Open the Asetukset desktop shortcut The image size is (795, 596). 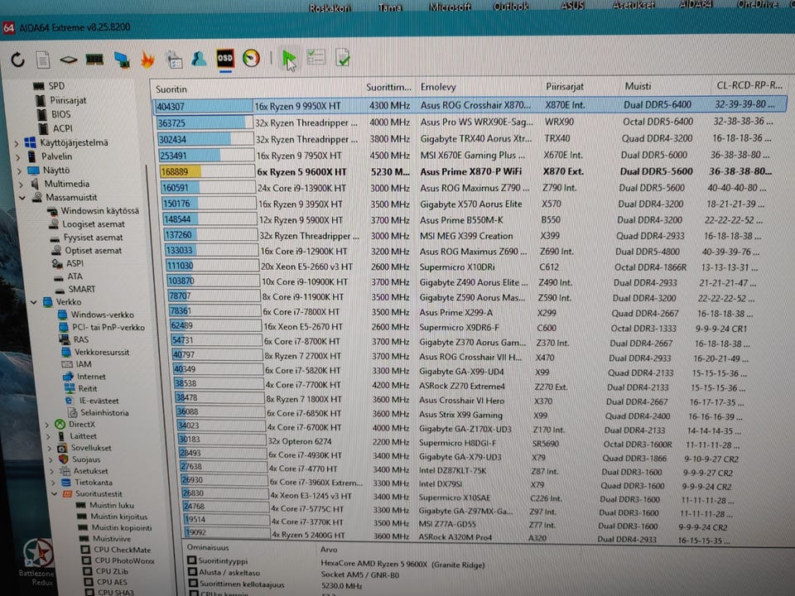point(634,5)
